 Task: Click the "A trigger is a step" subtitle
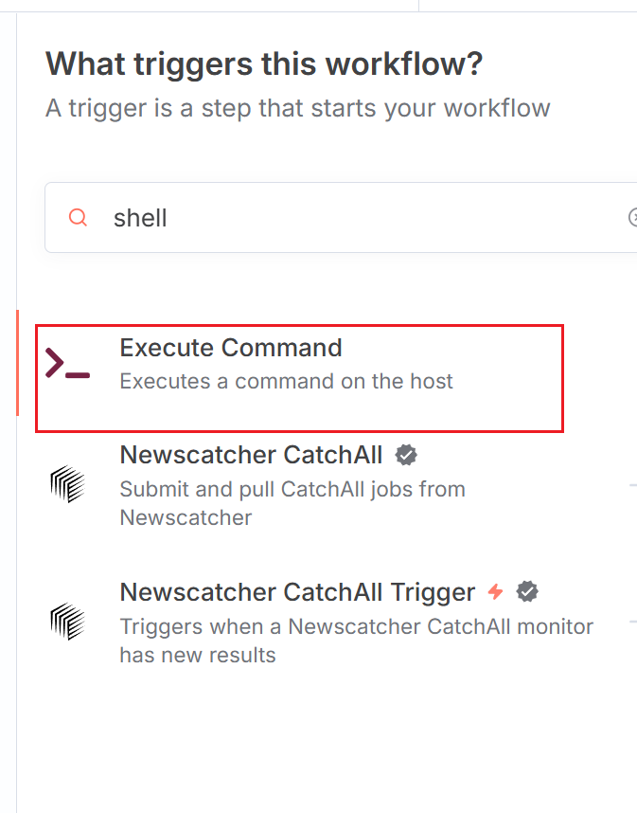pos(297,107)
